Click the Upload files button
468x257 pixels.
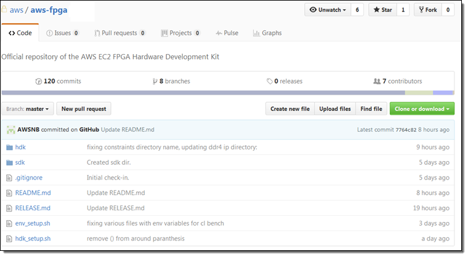pos(335,109)
